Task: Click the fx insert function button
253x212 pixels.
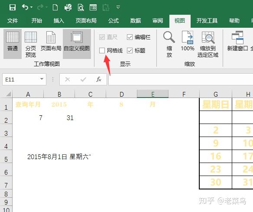Action: coord(99,79)
